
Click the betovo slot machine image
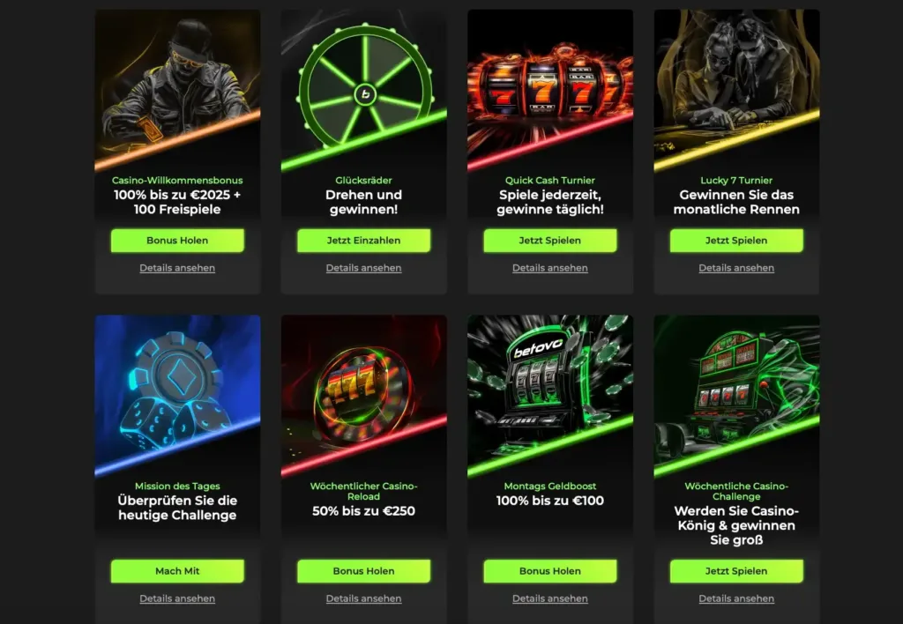[550, 396]
